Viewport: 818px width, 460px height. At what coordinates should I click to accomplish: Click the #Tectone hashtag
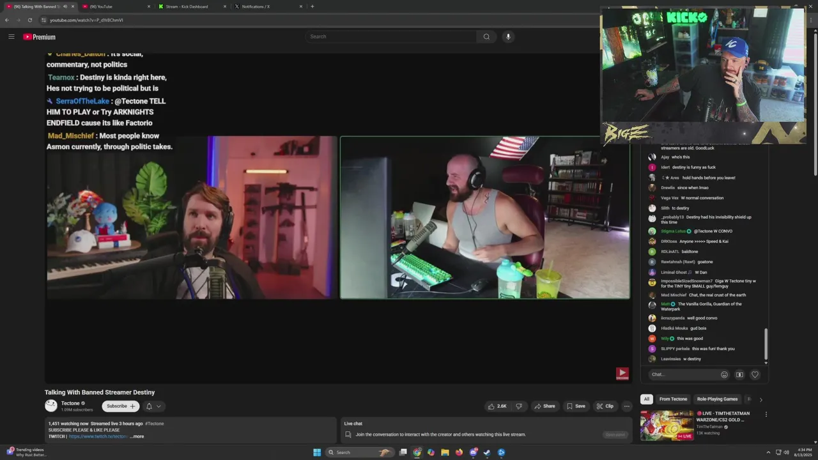click(x=155, y=424)
